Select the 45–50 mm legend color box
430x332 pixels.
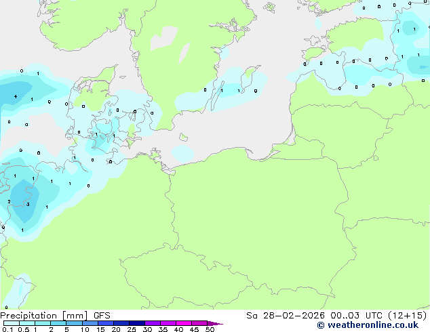199,323
